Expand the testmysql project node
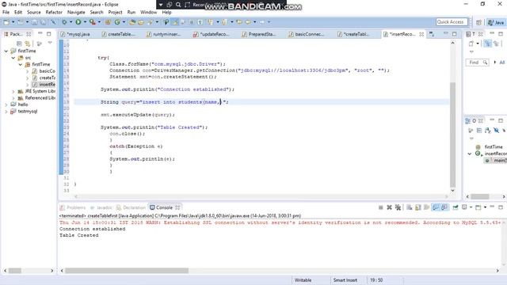The width and height of the screenshot is (507, 285). coord(6,112)
